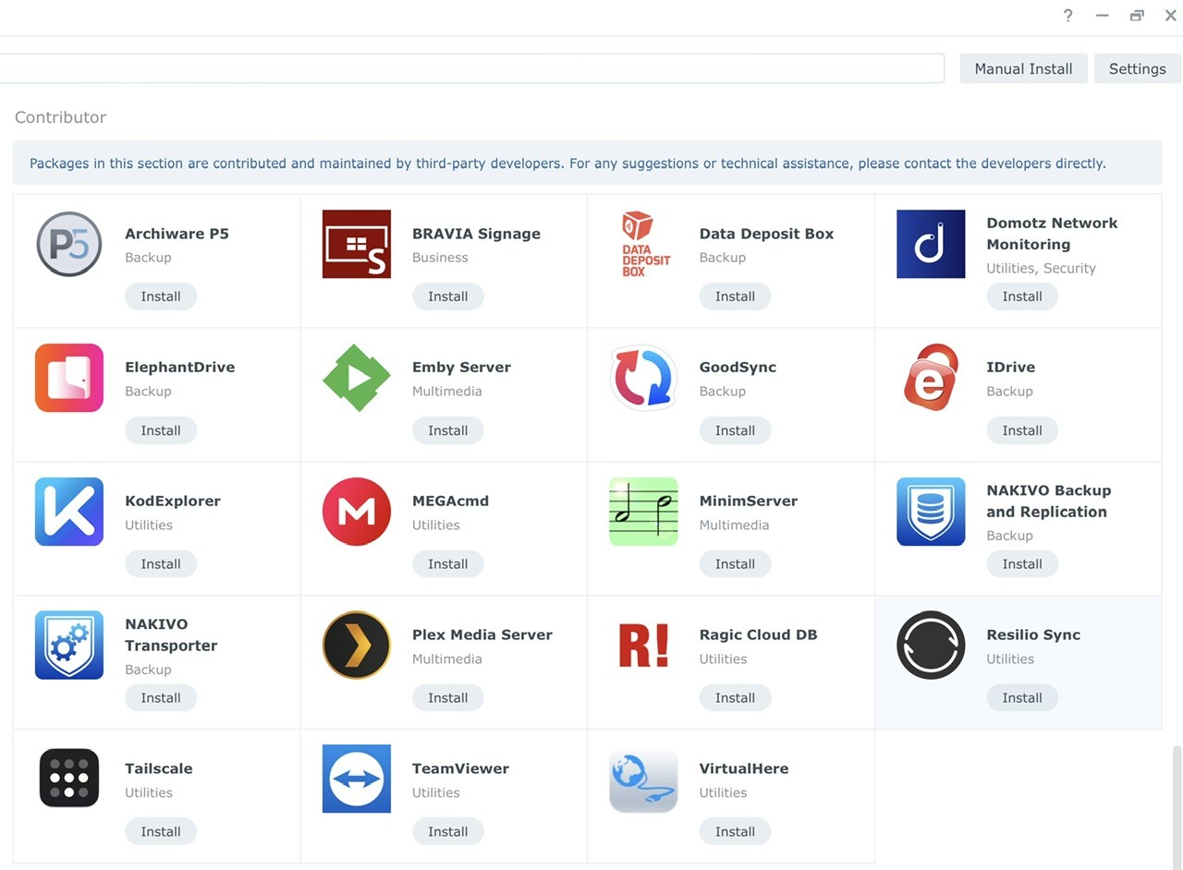
Task: Open the VirtualHere package icon
Action: [x=644, y=779]
